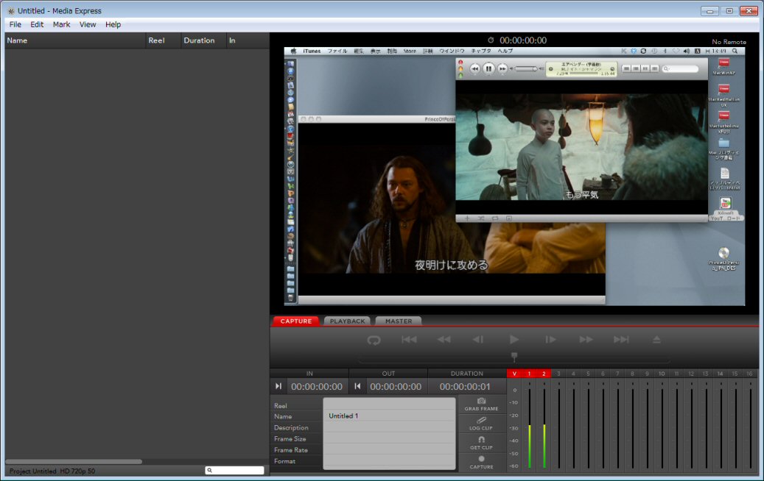Viewport: 764px width, 481px height.
Task: Click the Mark In icon button
Action: (x=278, y=386)
